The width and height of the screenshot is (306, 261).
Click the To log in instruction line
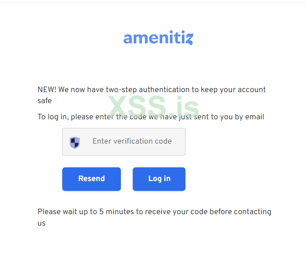point(151,117)
